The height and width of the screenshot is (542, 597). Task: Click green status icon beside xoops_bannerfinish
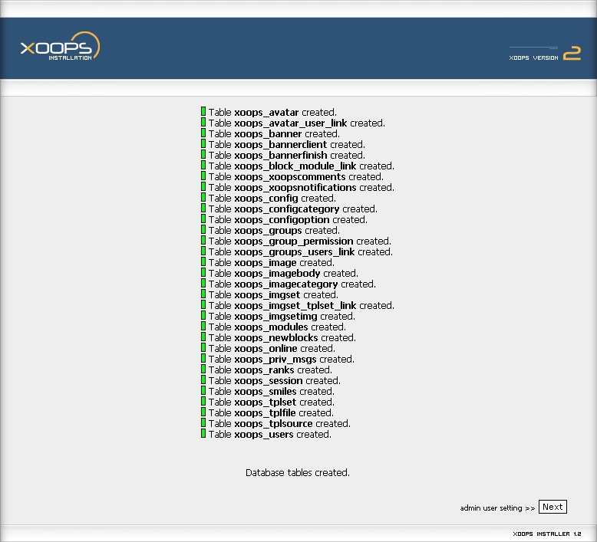pyautogui.click(x=203, y=154)
